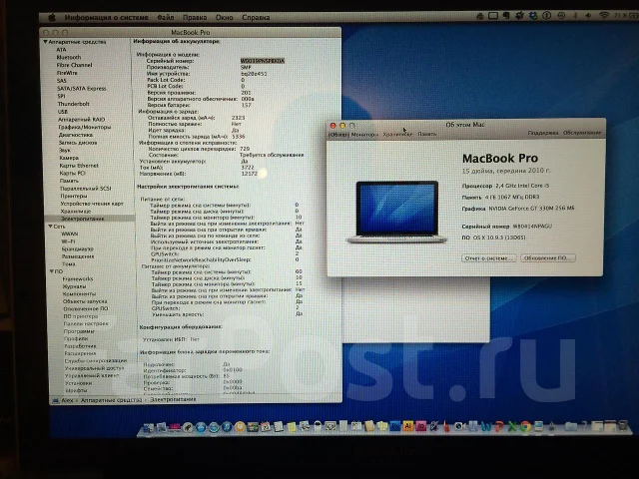Screen dimensions: 639x479
Task: Select Принтеры in the sidebar
Action: (x=73, y=196)
